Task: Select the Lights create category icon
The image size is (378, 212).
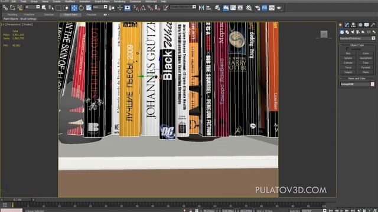Action: 353,32
